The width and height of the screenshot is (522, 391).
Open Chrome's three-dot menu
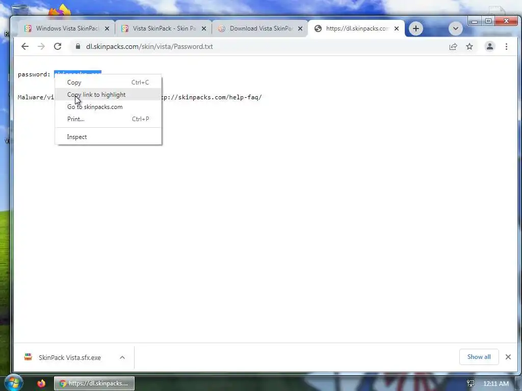pyautogui.click(x=506, y=46)
